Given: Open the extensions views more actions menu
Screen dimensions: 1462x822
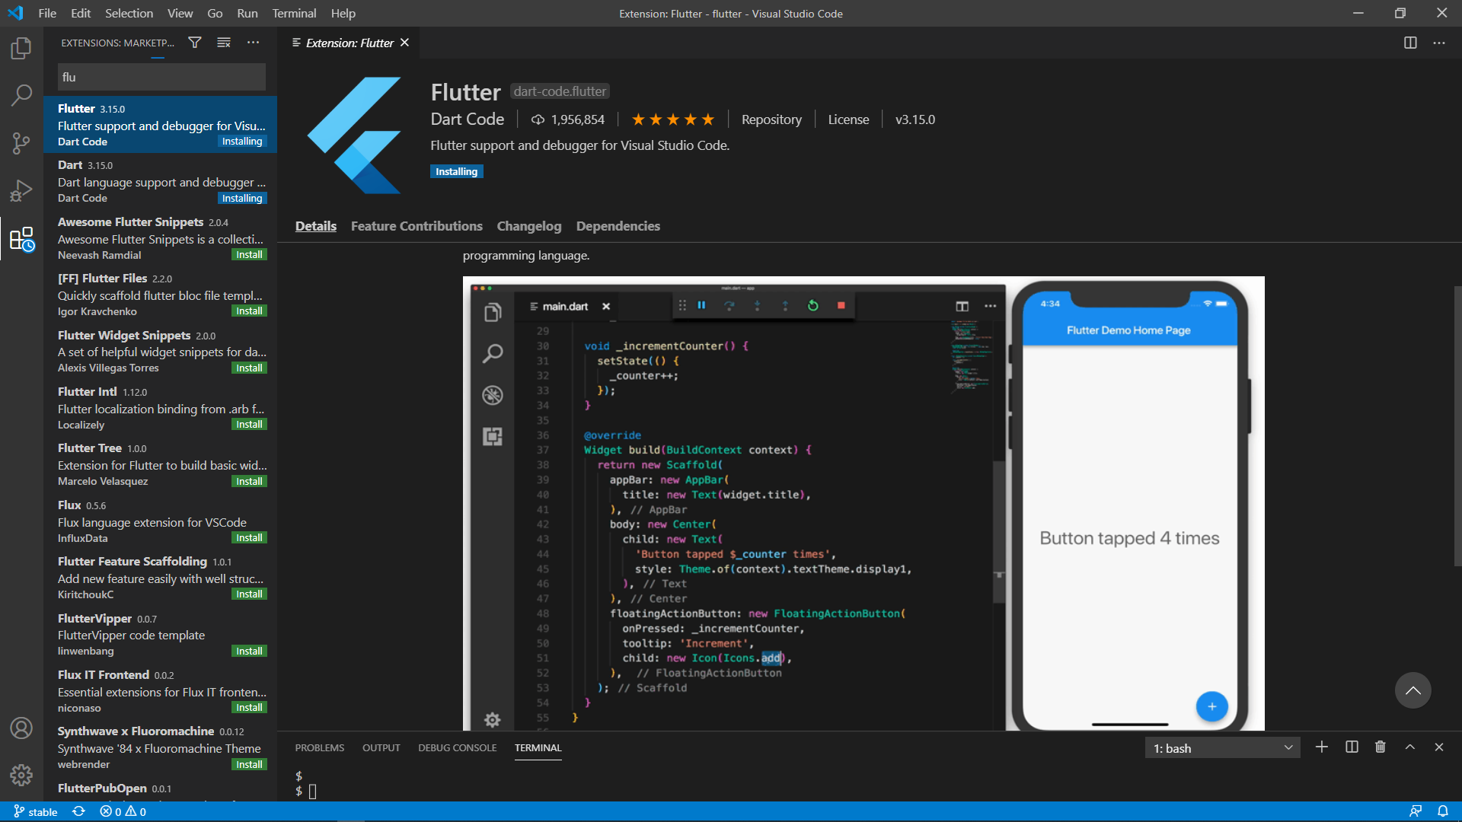Looking at the screenshot, I should [x=253, y=43].
